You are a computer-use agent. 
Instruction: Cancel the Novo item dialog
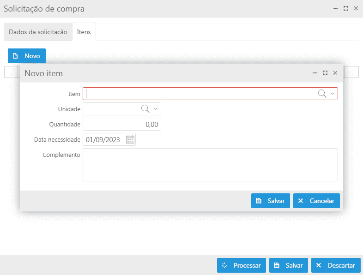pos(316,201)
